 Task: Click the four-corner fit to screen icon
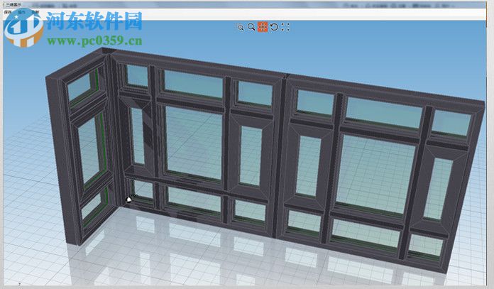click(285, 27)
